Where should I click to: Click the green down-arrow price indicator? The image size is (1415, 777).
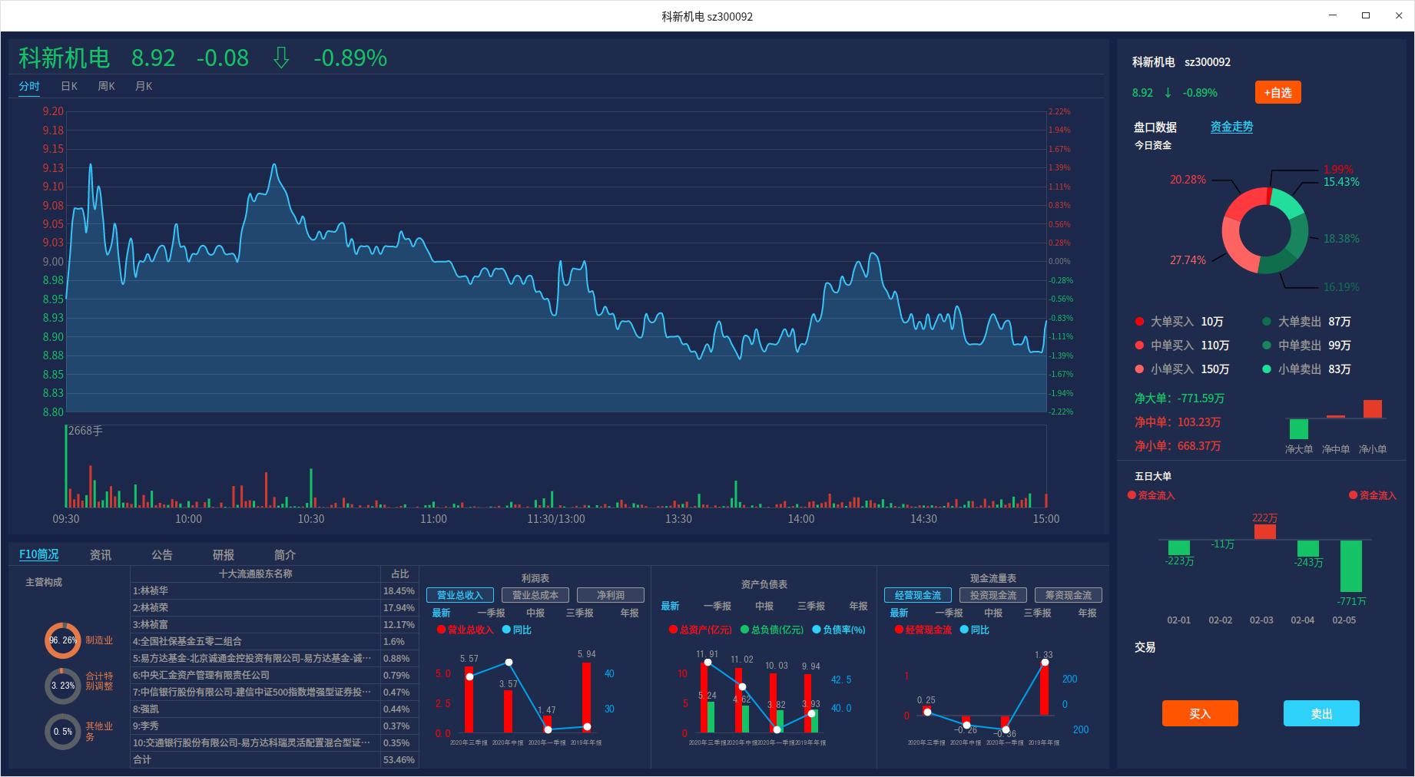pos(281,58)
